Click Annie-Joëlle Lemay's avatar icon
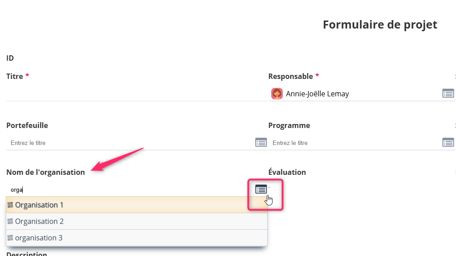This screenshot has width=456, height=256. [x=277, y=94]
